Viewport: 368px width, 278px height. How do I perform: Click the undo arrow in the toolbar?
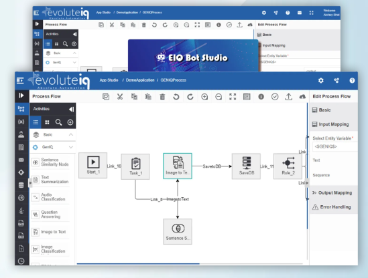[176, 96]
